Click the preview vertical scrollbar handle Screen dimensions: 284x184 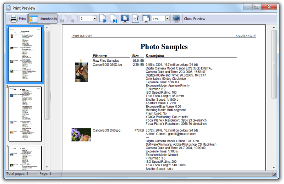pos(274,64)
